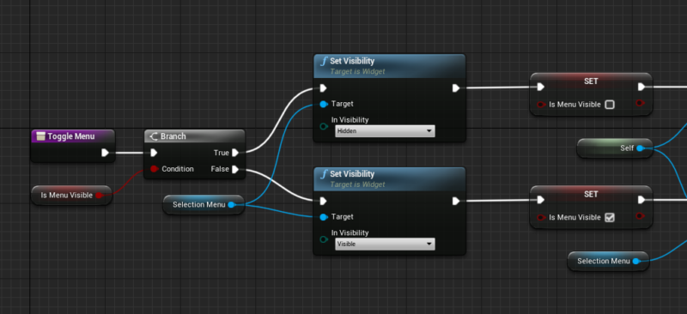Select Set Visibility node title above Visible dropdown
The image size is (687, 314).
coord(352,174)
